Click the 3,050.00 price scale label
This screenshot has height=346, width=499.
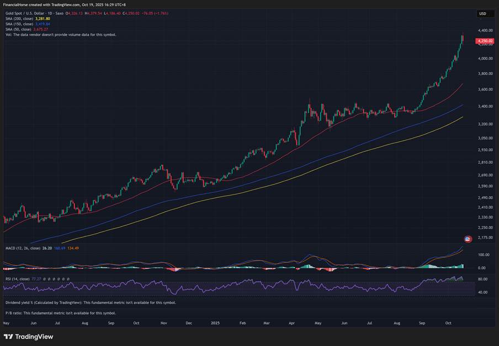coord(485,139)
